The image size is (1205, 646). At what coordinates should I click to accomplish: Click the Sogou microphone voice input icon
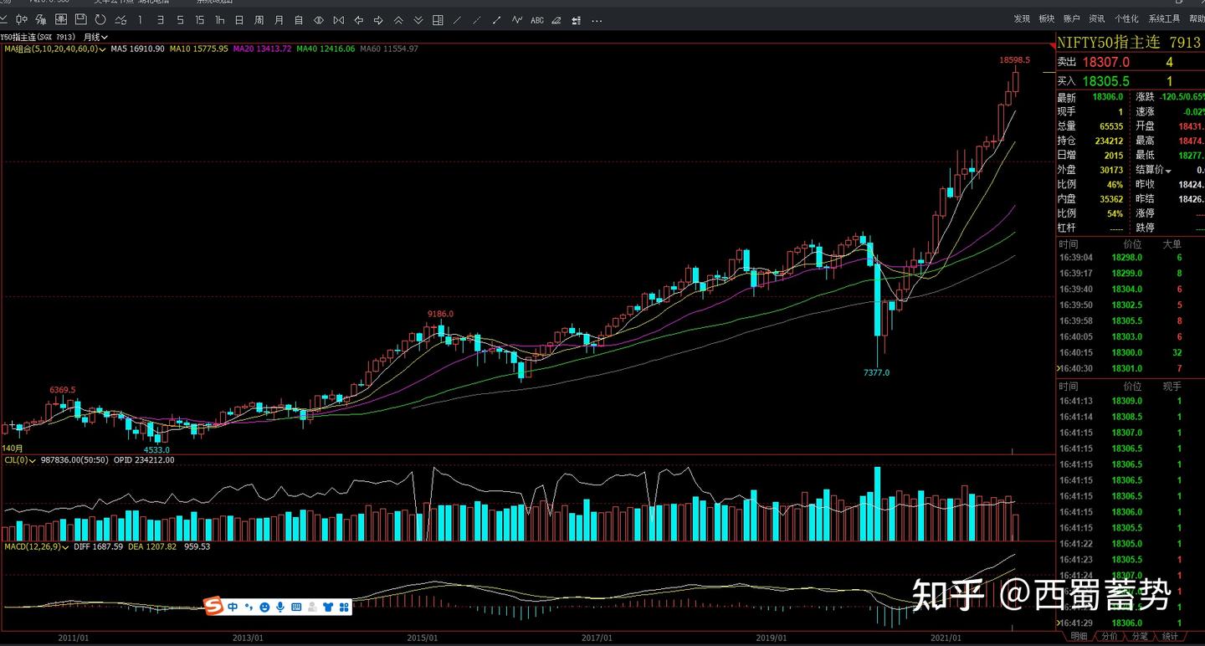[x=280, y=607]
